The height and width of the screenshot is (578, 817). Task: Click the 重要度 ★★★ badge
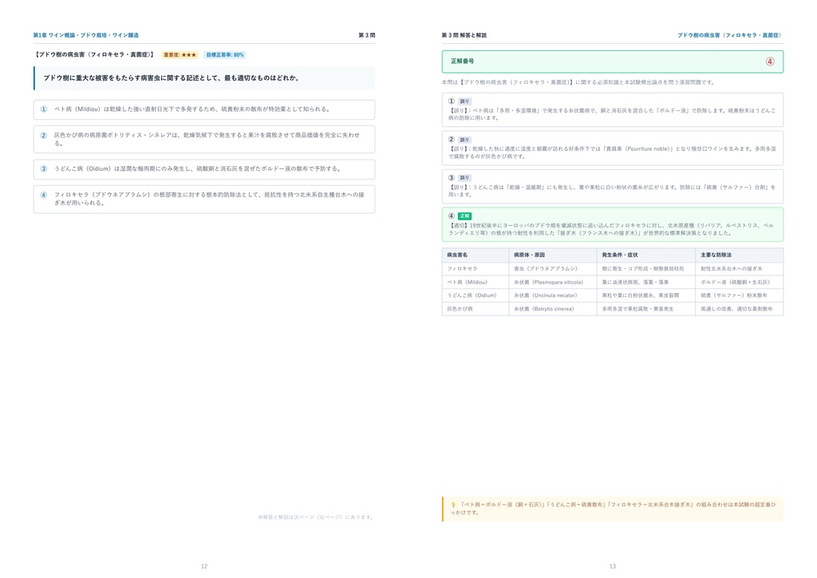tap(180, 55)
